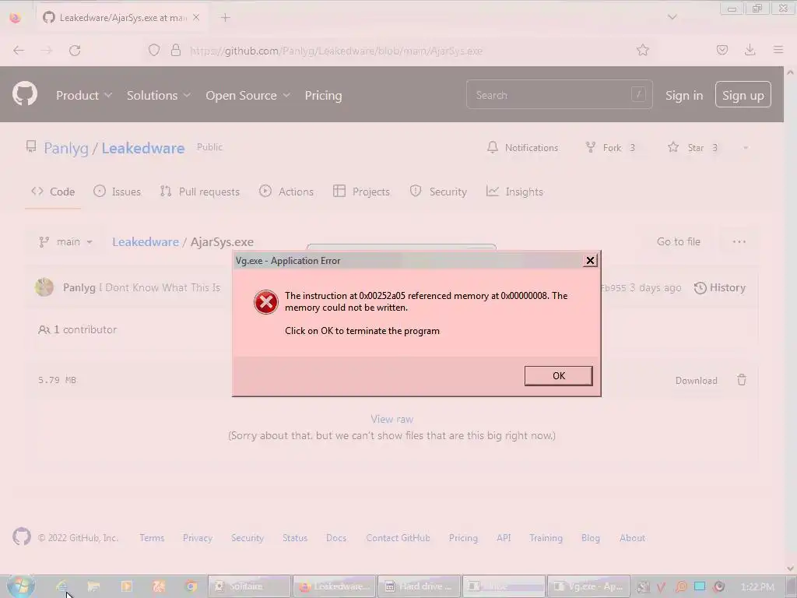The width and height of the screenshot is (797, 598).
Task: Switch to the Issues tab
Action: pyautogui.click(x=117, y=192)
